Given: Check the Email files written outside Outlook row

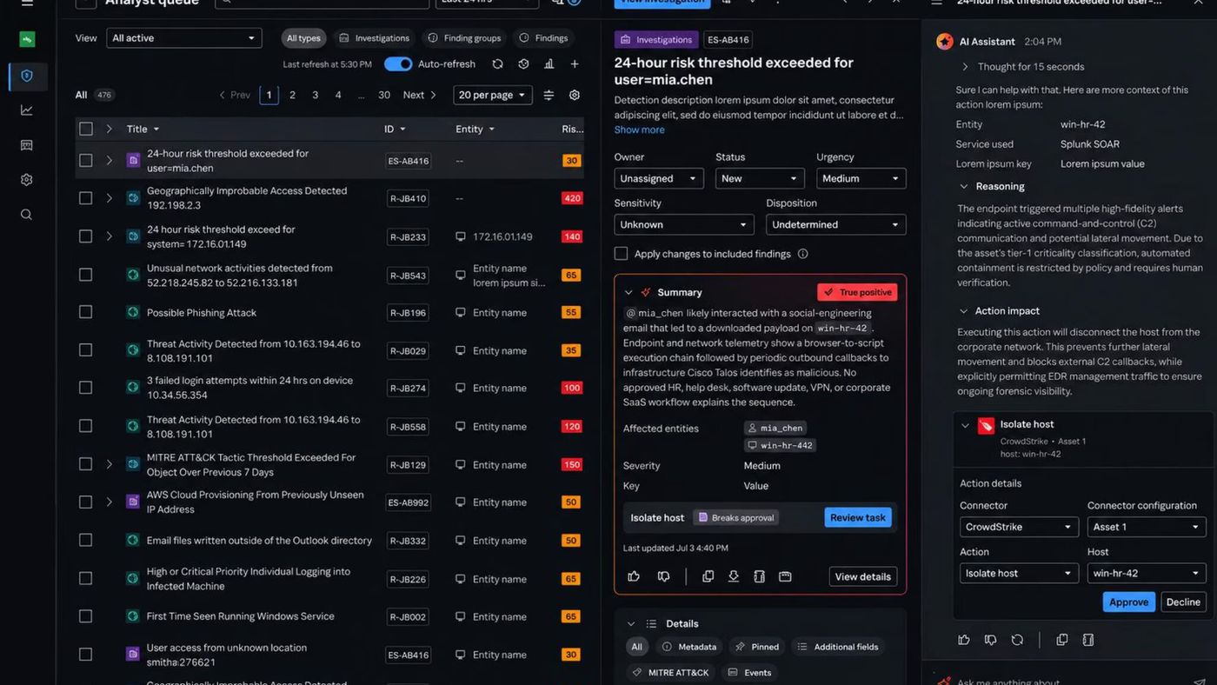Looking at the screenshot, I should click(86, 540).
